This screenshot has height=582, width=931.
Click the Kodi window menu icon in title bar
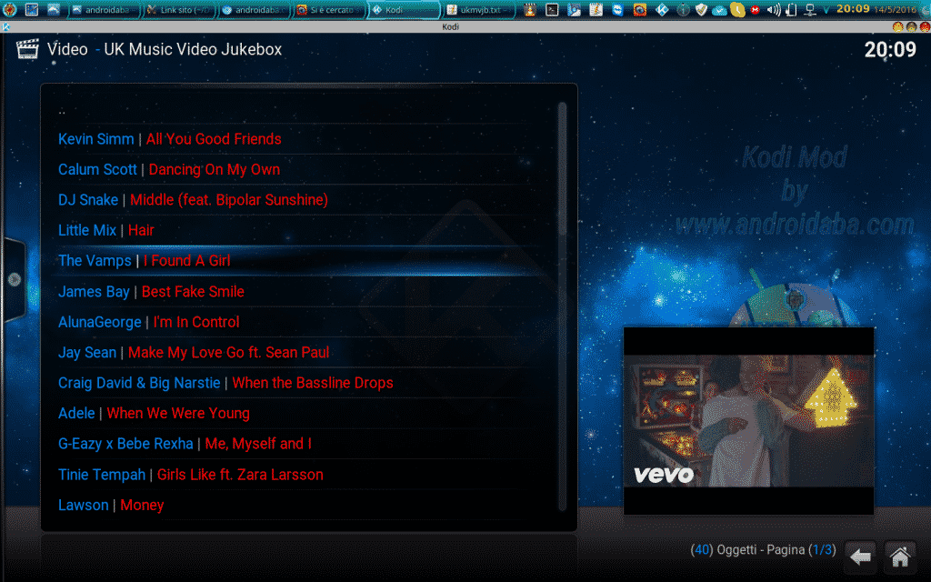pos(6,26)
